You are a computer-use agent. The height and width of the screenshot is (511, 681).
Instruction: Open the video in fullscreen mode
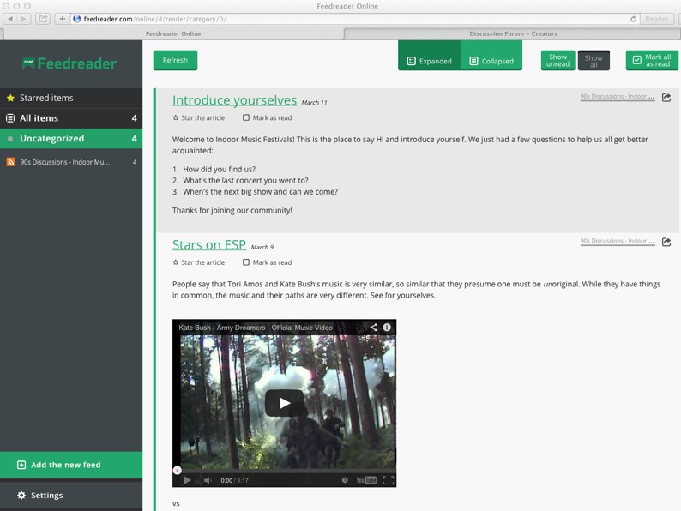point(388,480)
